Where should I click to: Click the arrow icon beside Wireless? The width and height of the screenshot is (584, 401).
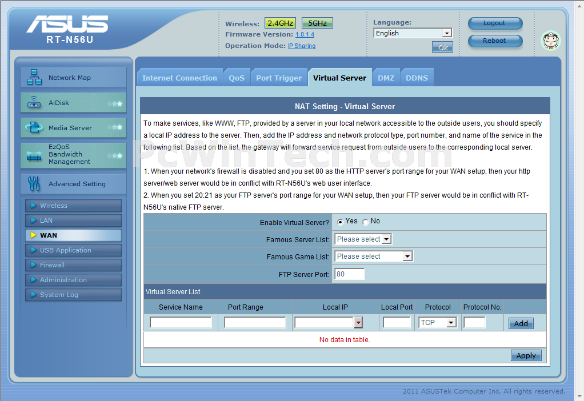point(33,205)
